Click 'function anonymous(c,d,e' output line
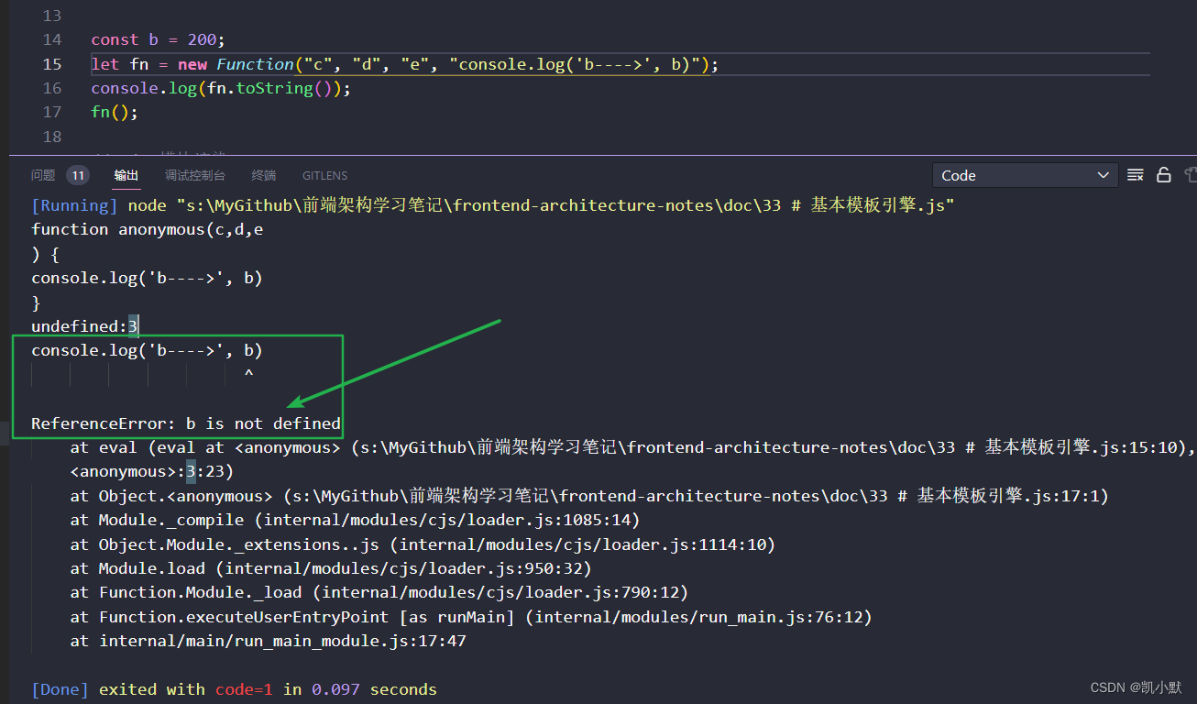The width and height of the screenshot is (1197, 704). (x=148, y=229)
